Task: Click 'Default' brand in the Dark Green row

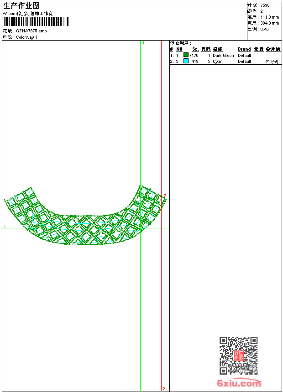Action: tap(245, 56)
